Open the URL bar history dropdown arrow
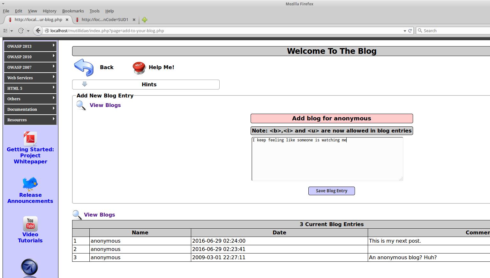The height and width of the screenshot is (278, 490). click(x=405, y=31)
